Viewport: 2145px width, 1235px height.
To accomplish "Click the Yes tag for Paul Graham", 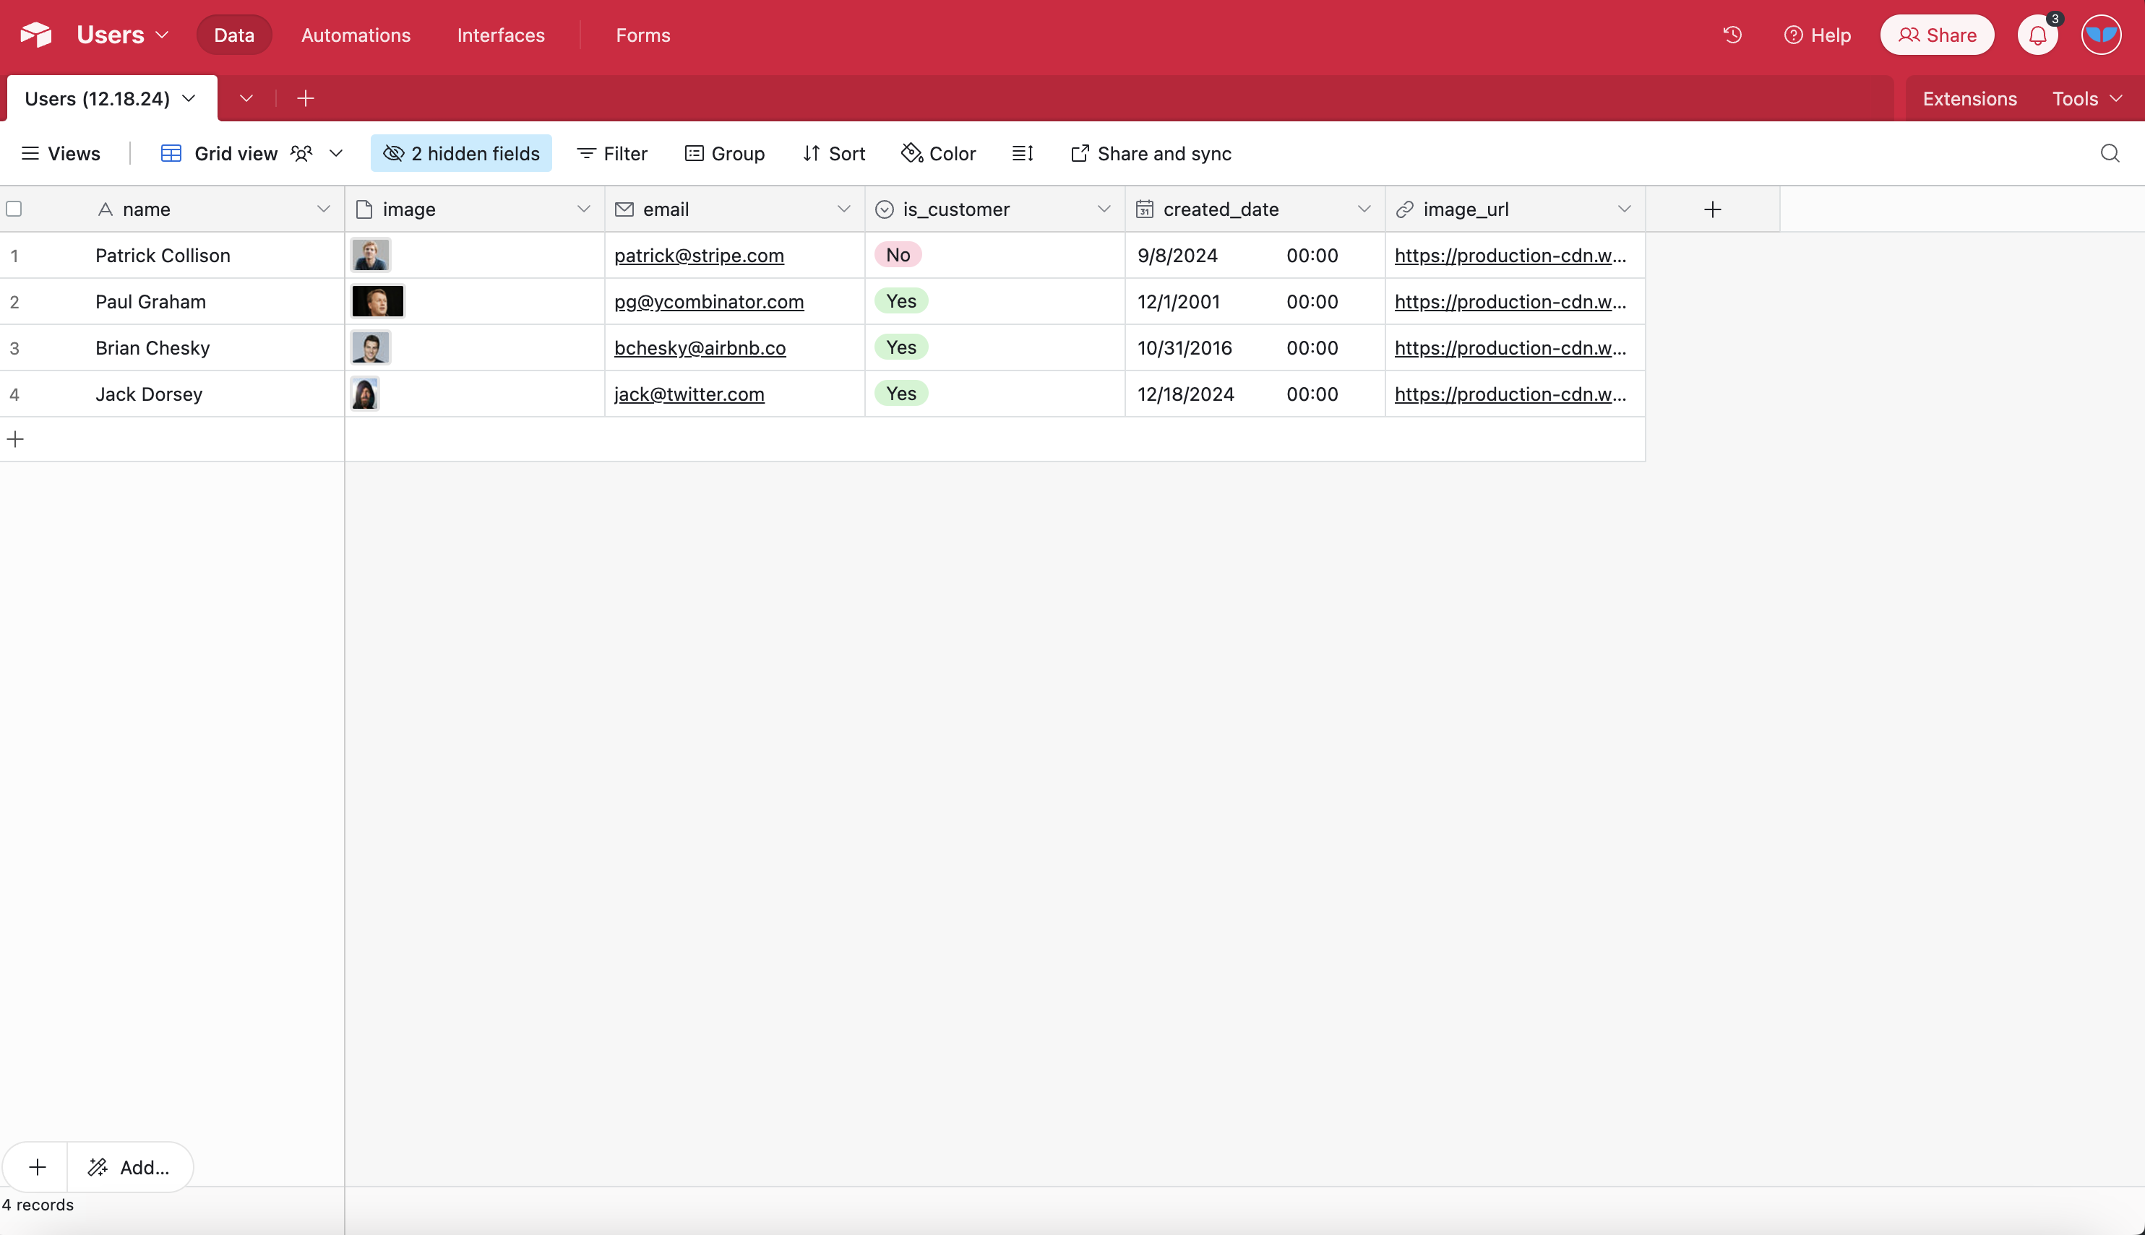I will pyautogui.click(x=900, y=301).
